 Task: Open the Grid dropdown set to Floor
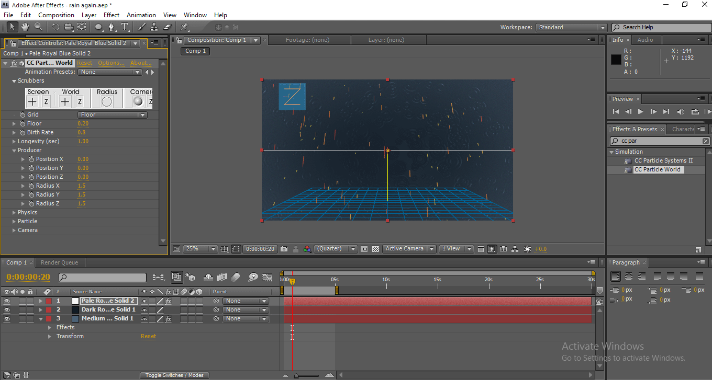(x=112, y=115)
